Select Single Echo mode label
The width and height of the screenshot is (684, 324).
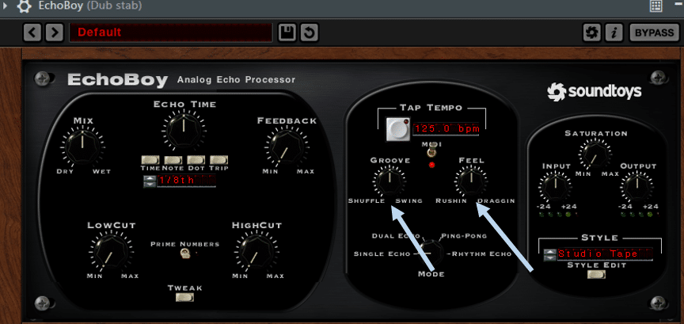382,253
